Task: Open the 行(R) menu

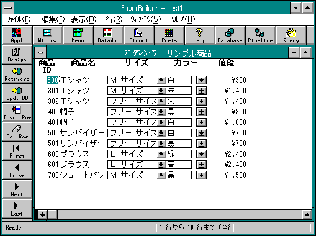Action: point(114,20)
